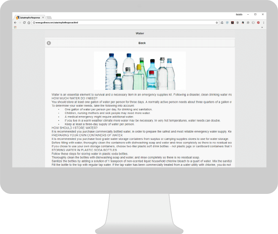Focus the URL address bar

(124, 22)
